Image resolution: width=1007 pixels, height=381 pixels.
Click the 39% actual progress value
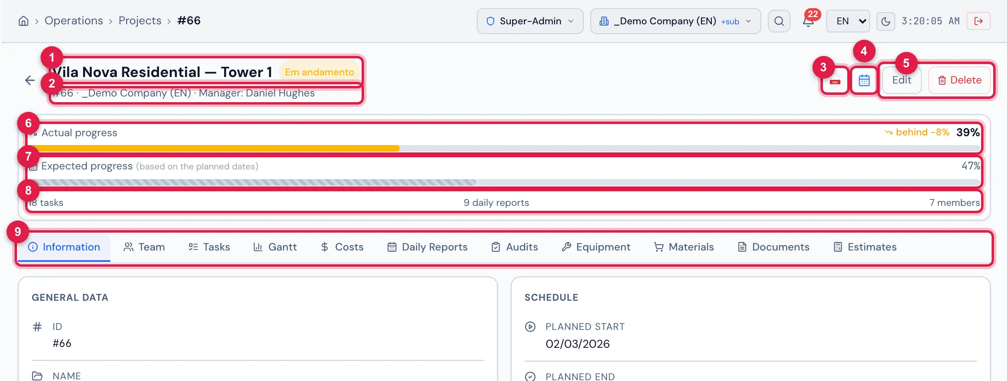point(968,132)
